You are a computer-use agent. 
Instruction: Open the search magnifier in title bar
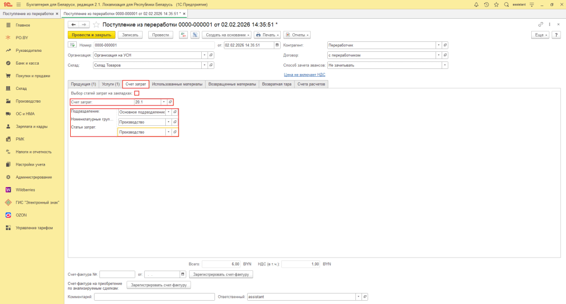pyautogui.click(x=506, y=4)
